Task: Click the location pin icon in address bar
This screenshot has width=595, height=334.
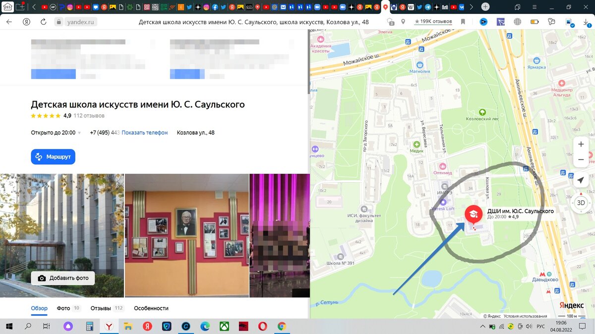Action: click(403, 22)
